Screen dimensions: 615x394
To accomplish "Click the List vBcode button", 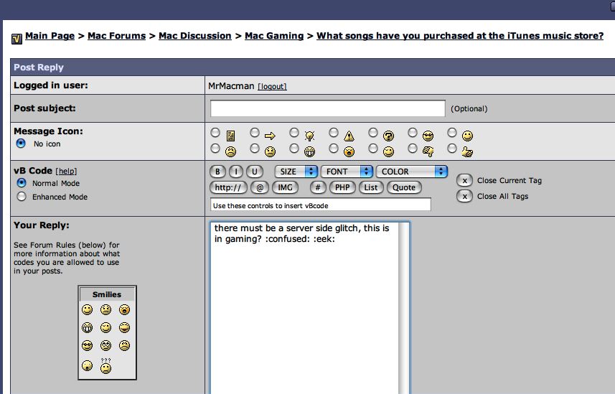I will [370, 187].
